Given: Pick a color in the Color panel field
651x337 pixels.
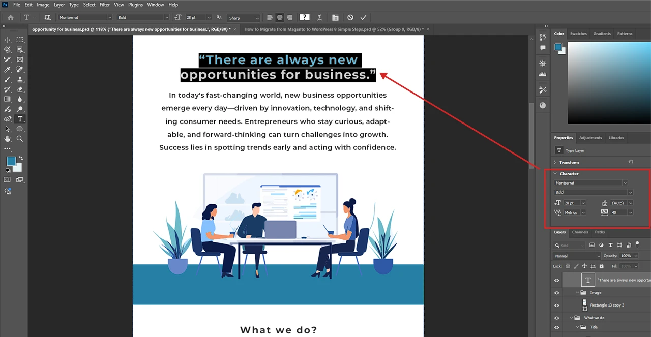Looking at the screenshot, I should pyautogui.click(x=609, y=82).
